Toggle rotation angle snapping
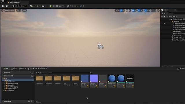Screen dimensions: 185x104 point(139,10)
